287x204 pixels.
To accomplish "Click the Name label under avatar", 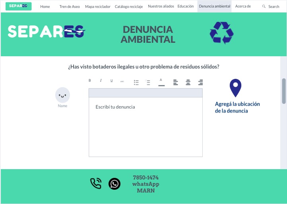I will (62, 106).
